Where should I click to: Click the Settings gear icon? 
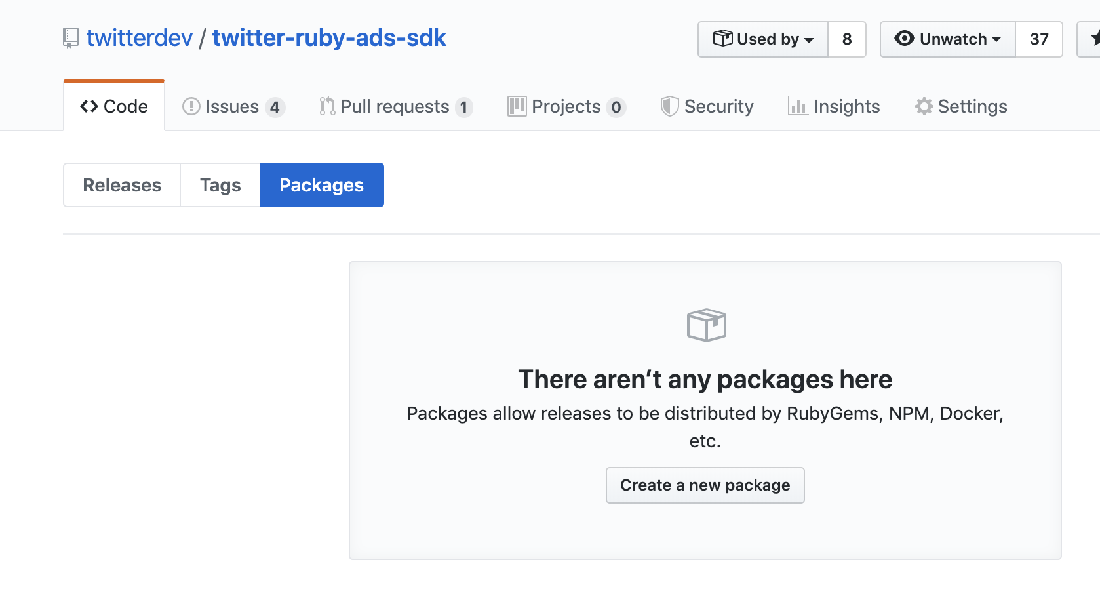coord(924,106)
